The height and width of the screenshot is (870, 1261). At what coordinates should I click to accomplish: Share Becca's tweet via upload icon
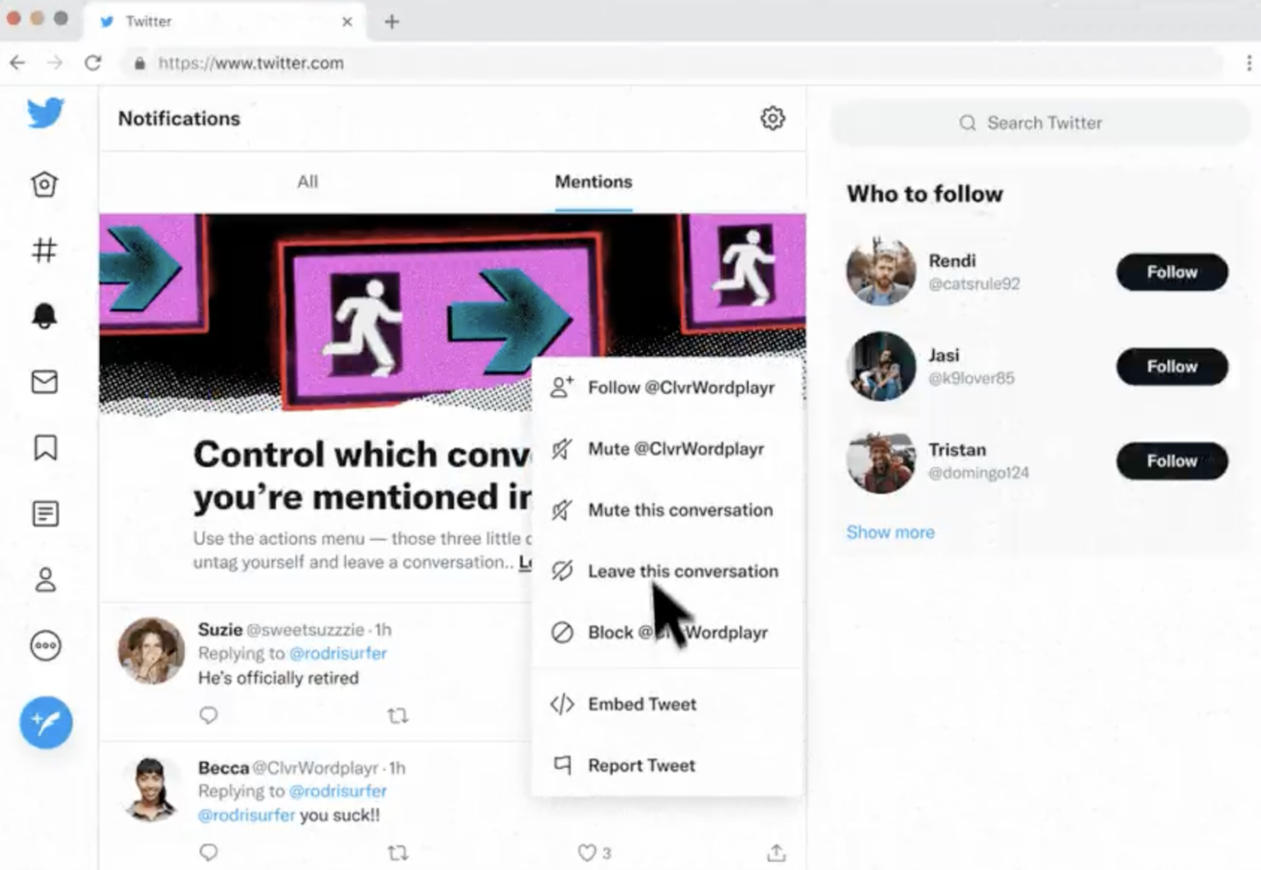(775, 852)
